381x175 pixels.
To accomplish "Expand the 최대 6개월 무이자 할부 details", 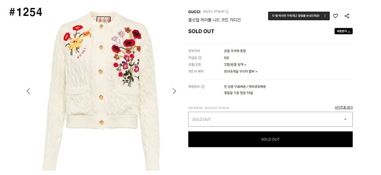I will click(241, 72).
